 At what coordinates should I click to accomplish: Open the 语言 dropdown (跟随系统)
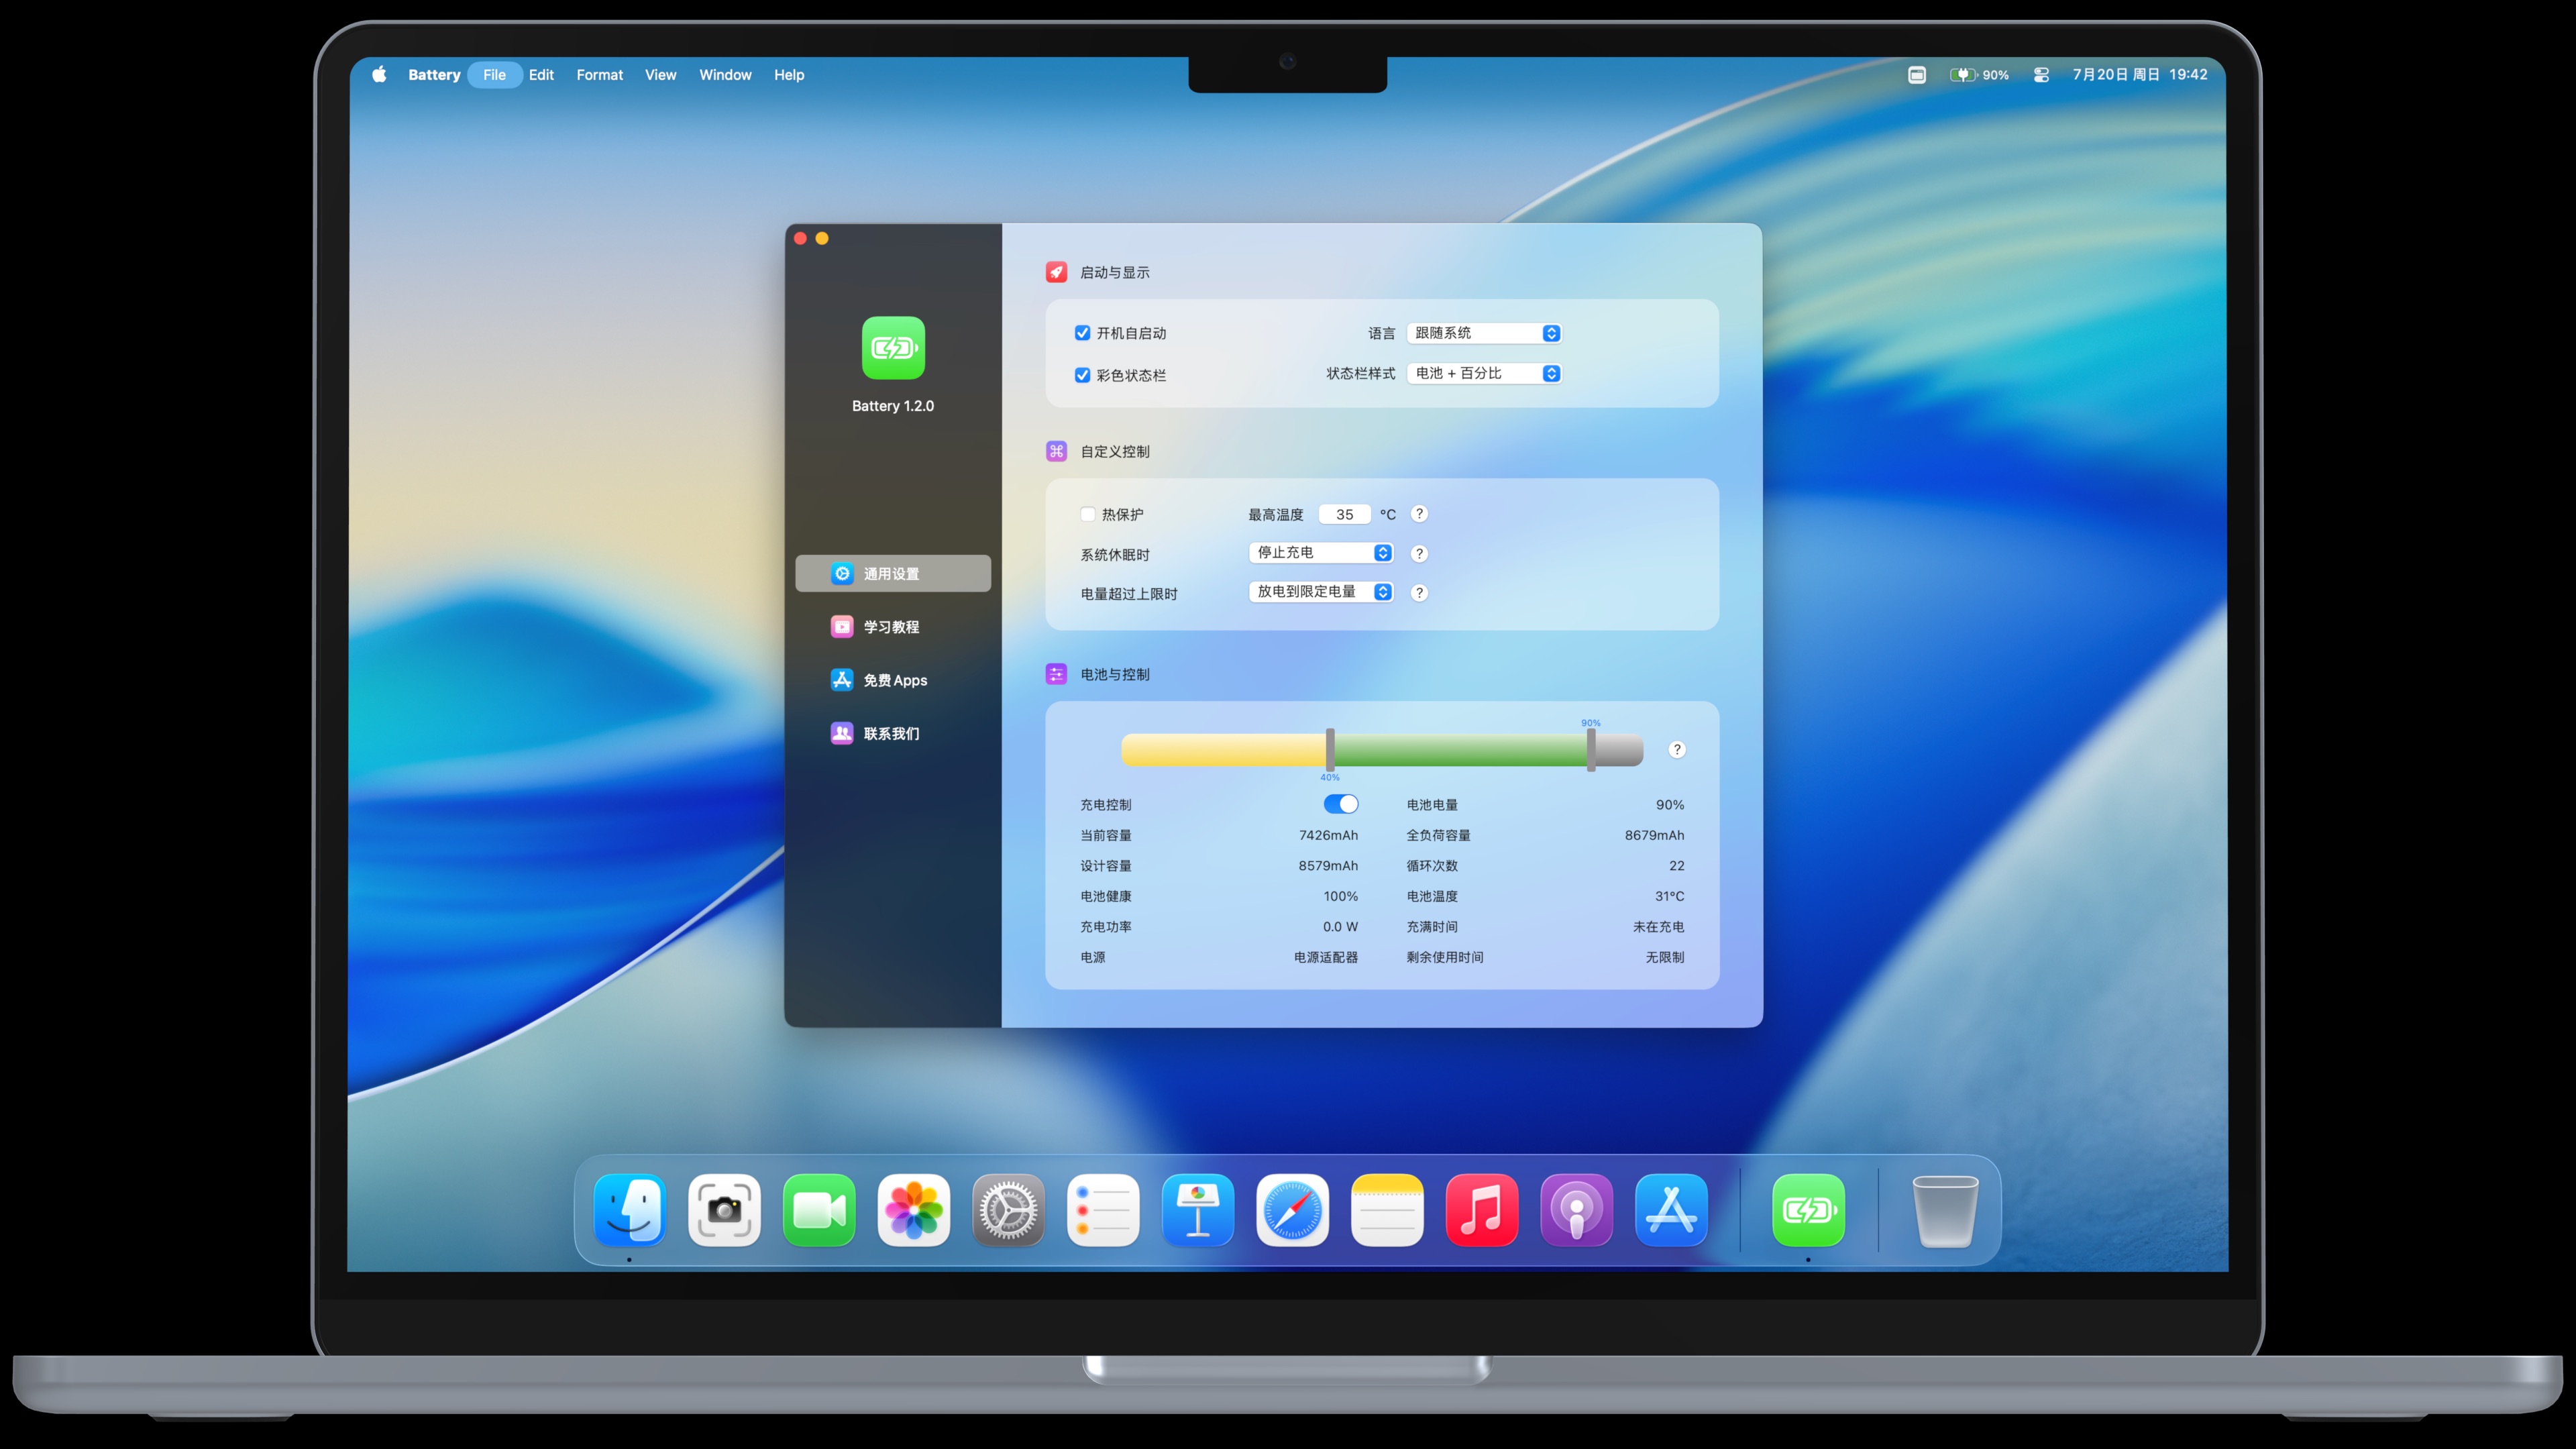tap(1484, 333)
